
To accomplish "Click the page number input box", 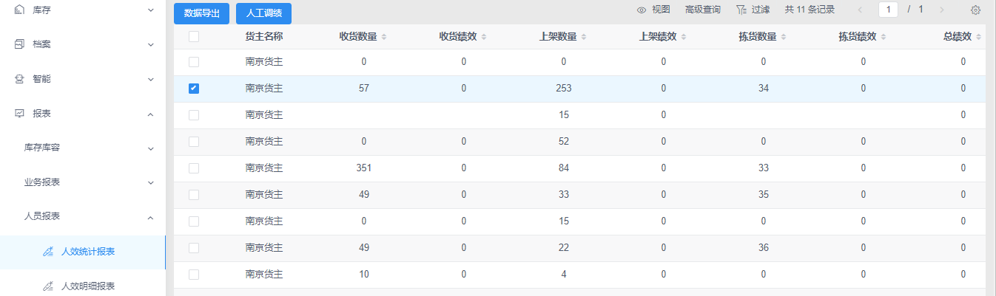I will point(888,10).
